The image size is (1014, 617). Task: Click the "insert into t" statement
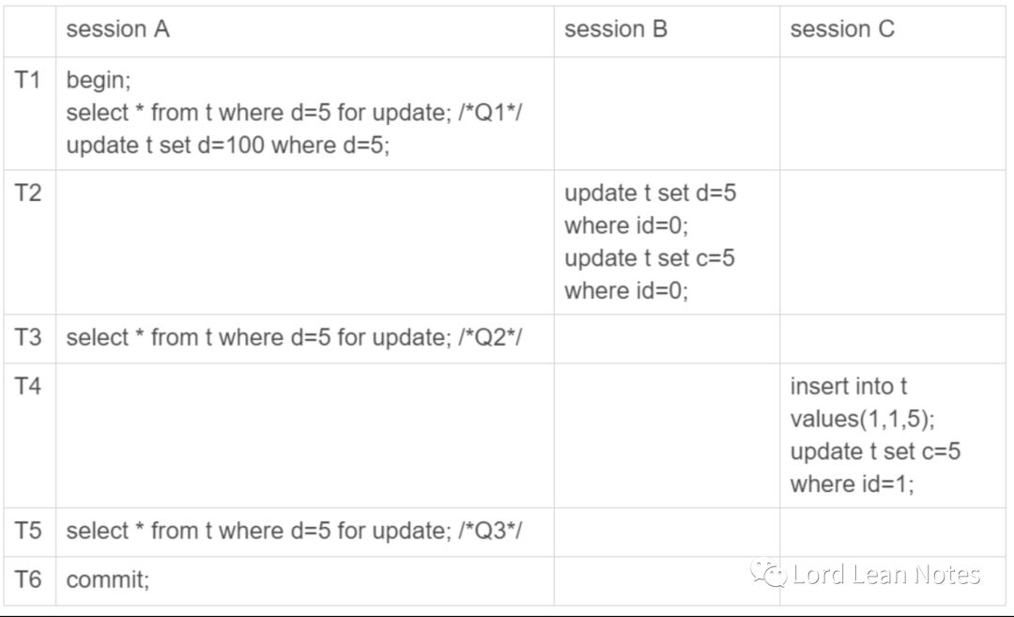point(849,386)
